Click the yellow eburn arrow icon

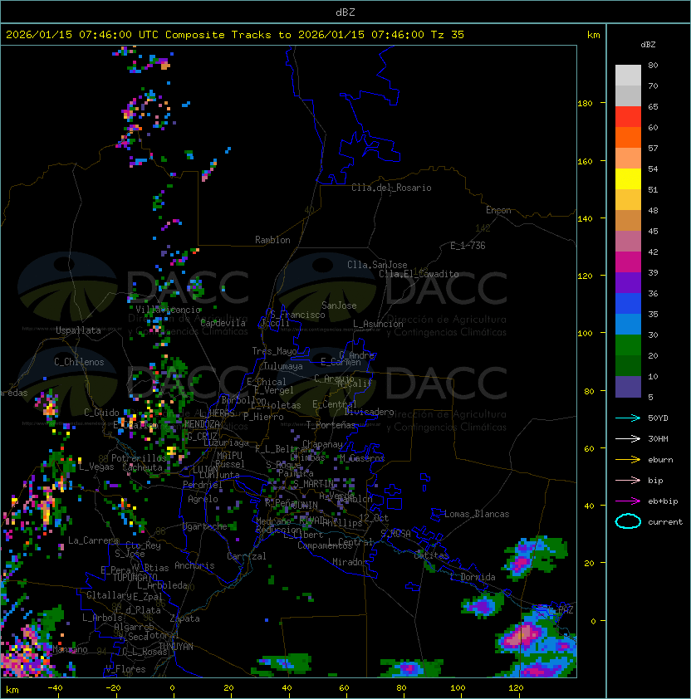pyautogui.click(x=628, y=460)
